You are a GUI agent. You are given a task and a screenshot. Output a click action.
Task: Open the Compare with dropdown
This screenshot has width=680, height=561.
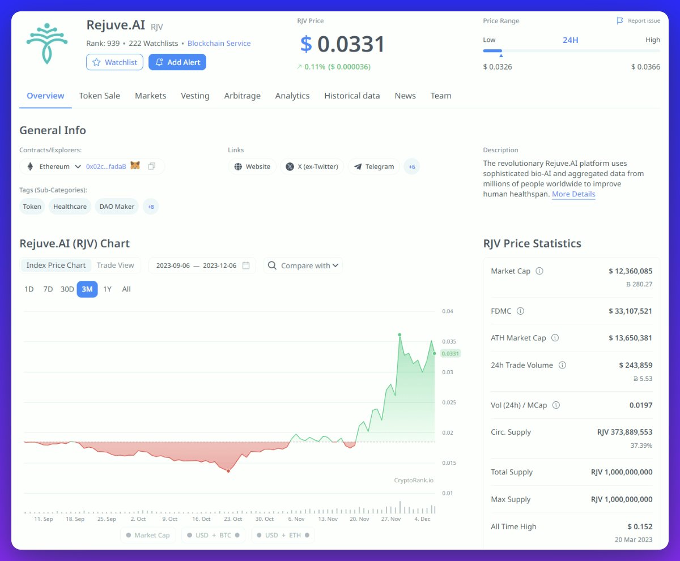click(303, 265)
